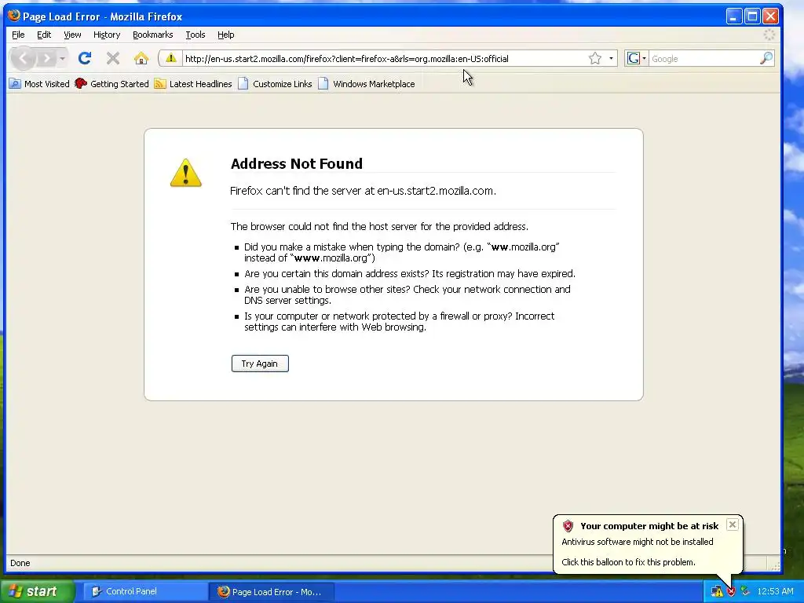Click the activity throbber icon
Viewport: 804px width, 603px height.
[x=769, y=35]
